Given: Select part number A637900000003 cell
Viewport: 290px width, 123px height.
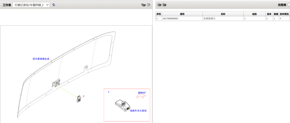Looking at the screenshot, I should pyautogui.click(x=182, y=19).
